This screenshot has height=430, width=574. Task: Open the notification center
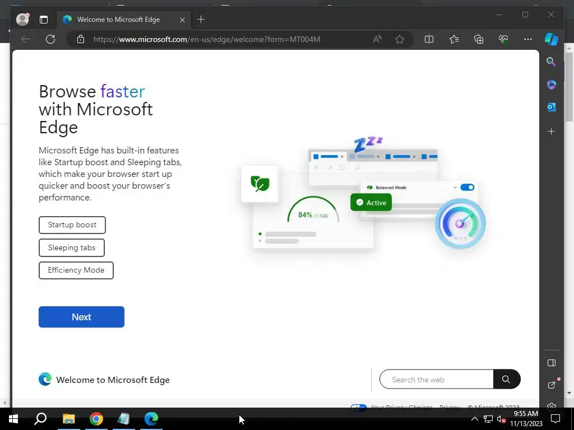[x=556, y=419]
